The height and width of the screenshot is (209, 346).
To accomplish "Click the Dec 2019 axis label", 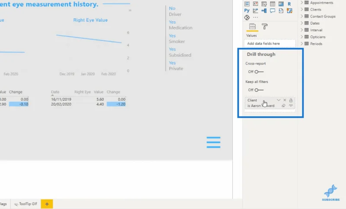I will click(67, 74).
